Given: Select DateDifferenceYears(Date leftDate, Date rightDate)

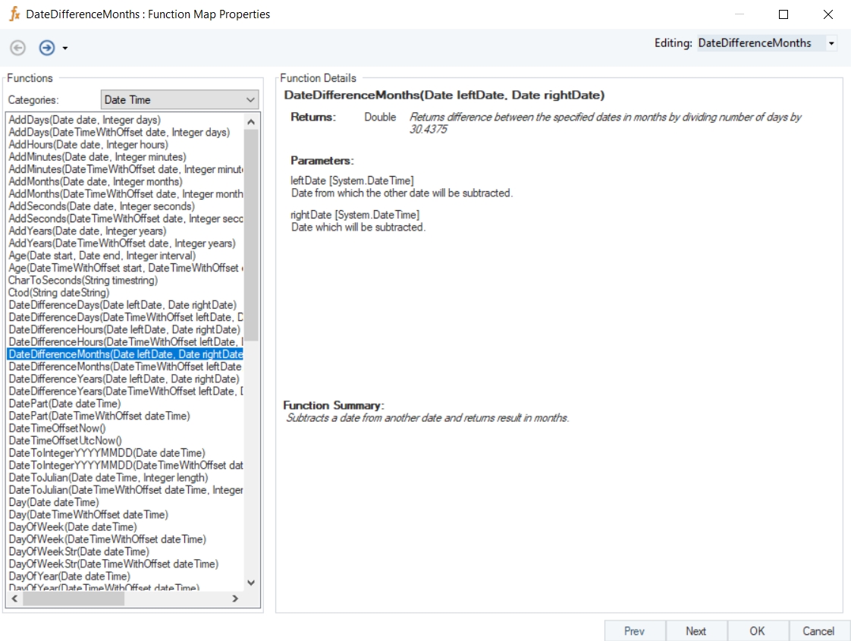Looking at the screenshot, I should tap(124, 379).
